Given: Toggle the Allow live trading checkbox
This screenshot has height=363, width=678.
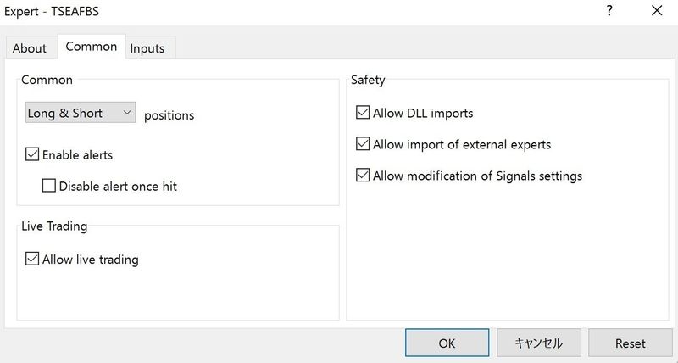Looking at the screenshot, I should point(33,260).
